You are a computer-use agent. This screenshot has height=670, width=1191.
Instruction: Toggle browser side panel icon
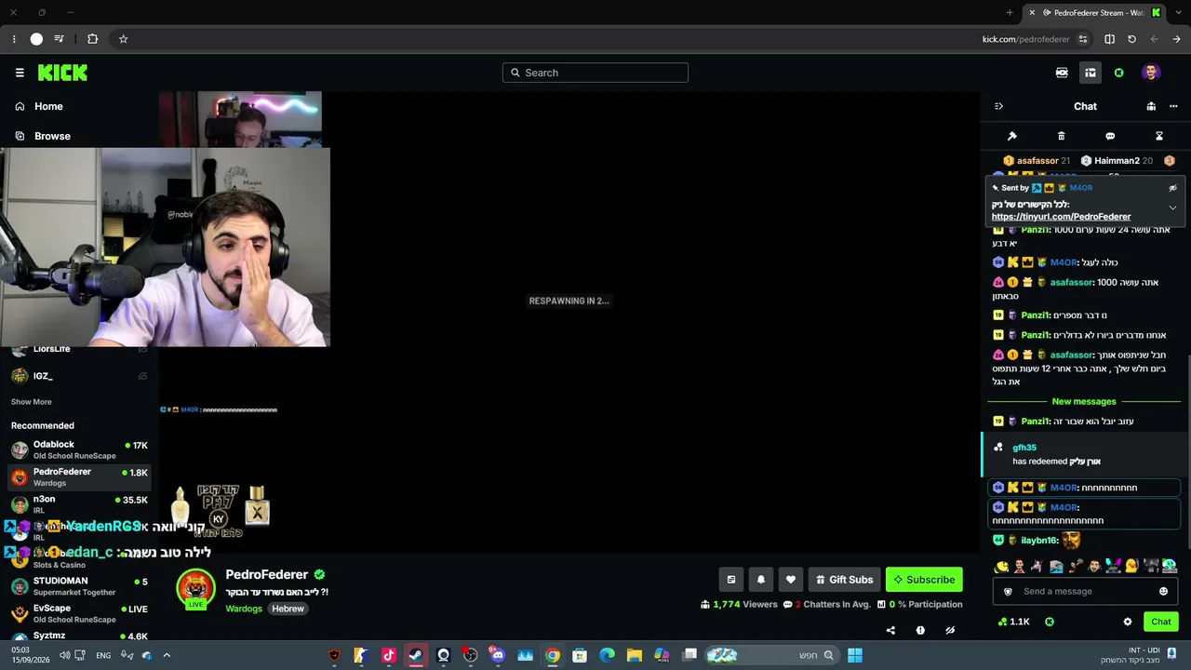coord(1109,39)
